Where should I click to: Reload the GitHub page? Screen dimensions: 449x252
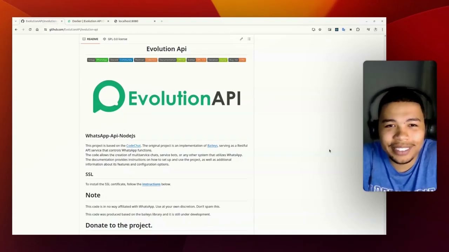click(30, 29)
